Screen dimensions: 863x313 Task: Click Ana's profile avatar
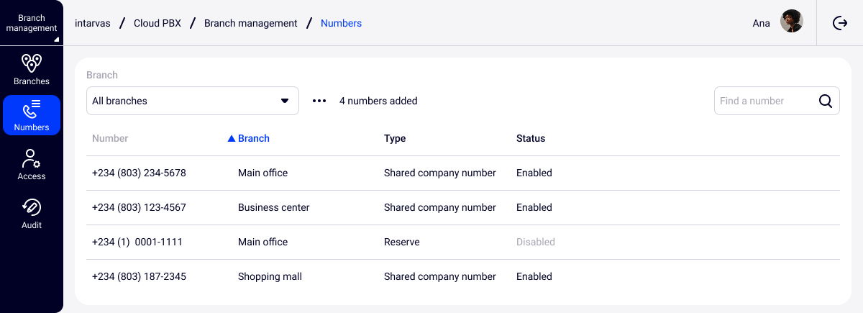tap(791, 22)
